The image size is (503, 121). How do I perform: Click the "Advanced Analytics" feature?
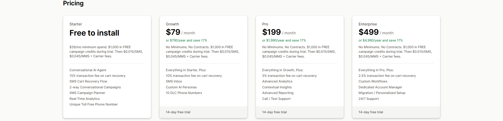coord(277,81)
